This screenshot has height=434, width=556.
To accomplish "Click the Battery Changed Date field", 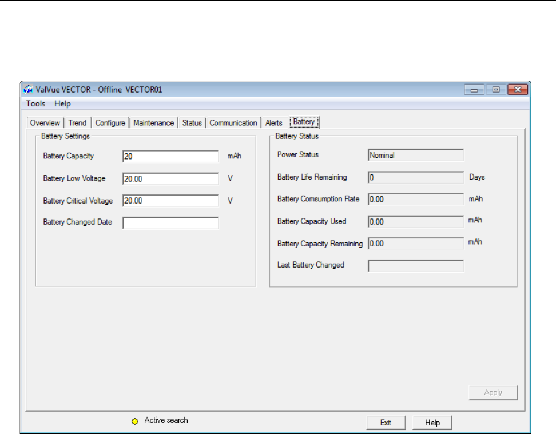I will [170, 223].
